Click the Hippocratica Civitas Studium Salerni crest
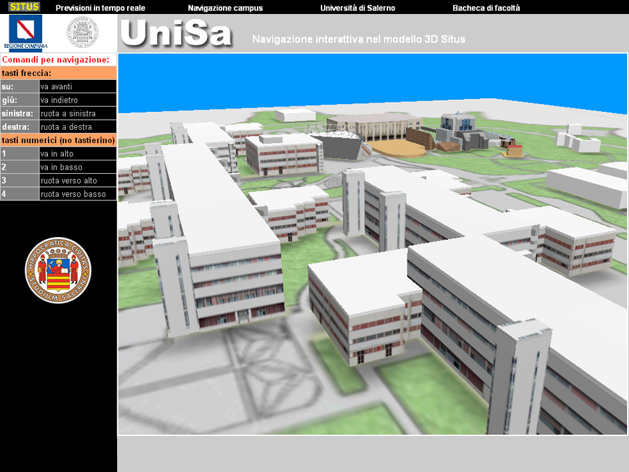The image size is (629, 472). click(x=58, y=270)
